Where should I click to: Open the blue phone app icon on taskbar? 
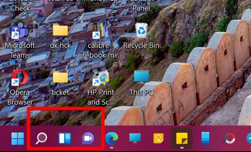pyautogui.click(x=205, y=138)
